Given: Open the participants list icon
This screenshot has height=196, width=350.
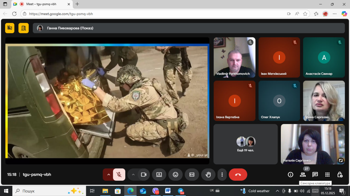Looking at the screenshot, I should pos(303,174).
